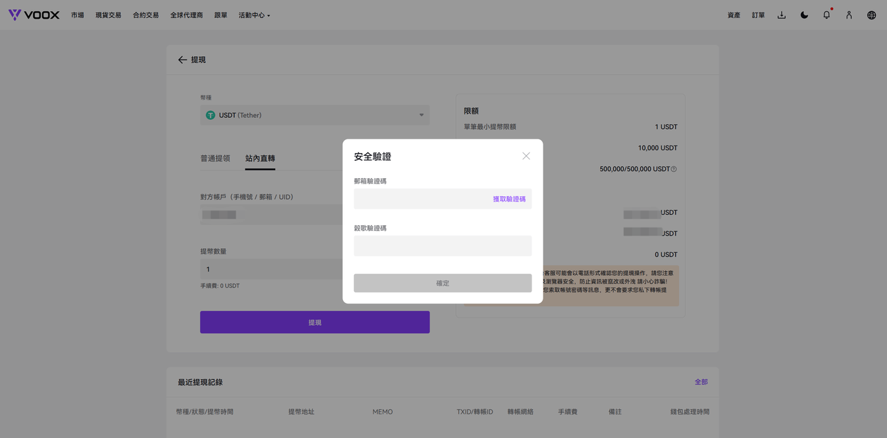The image size is (887, 438).
Task: Focus the 郵箱驗證碼 input field
Action: click(443, 199)
